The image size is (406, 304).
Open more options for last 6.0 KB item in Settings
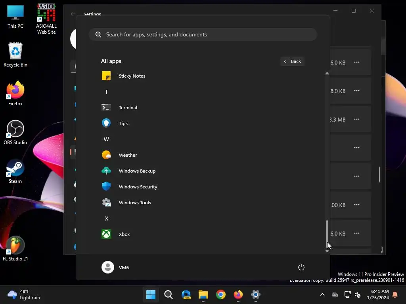(357, 233)
